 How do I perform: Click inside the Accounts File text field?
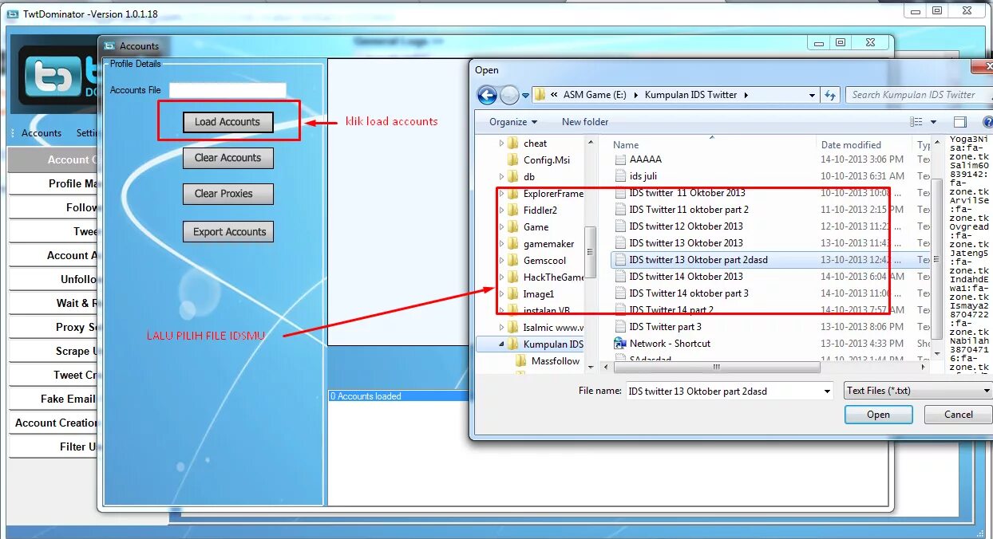[x=227, y=90]
